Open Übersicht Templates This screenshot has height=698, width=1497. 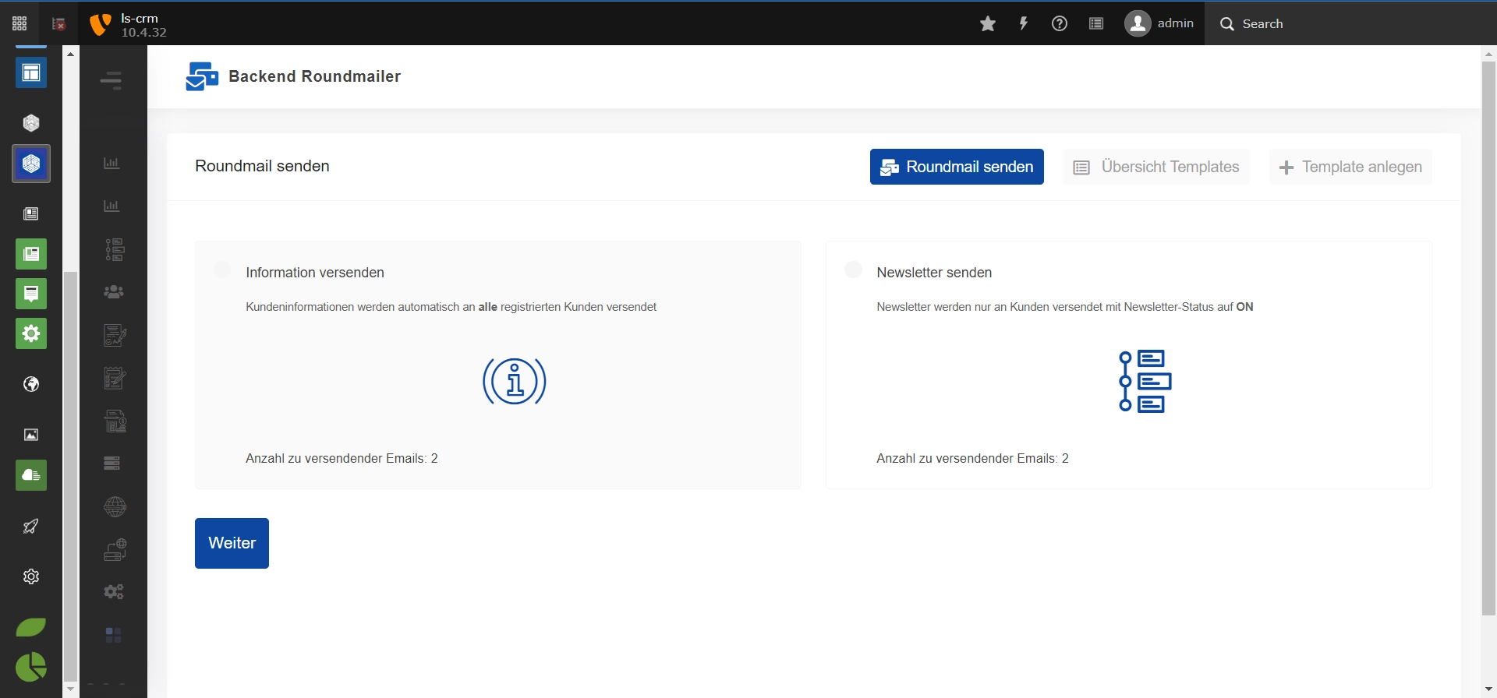click(x=1156, y=167)
